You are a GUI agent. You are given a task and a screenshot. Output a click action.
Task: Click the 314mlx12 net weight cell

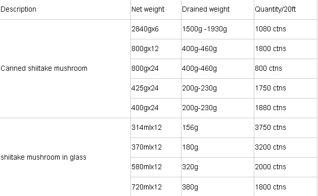(x=156, y=127)
